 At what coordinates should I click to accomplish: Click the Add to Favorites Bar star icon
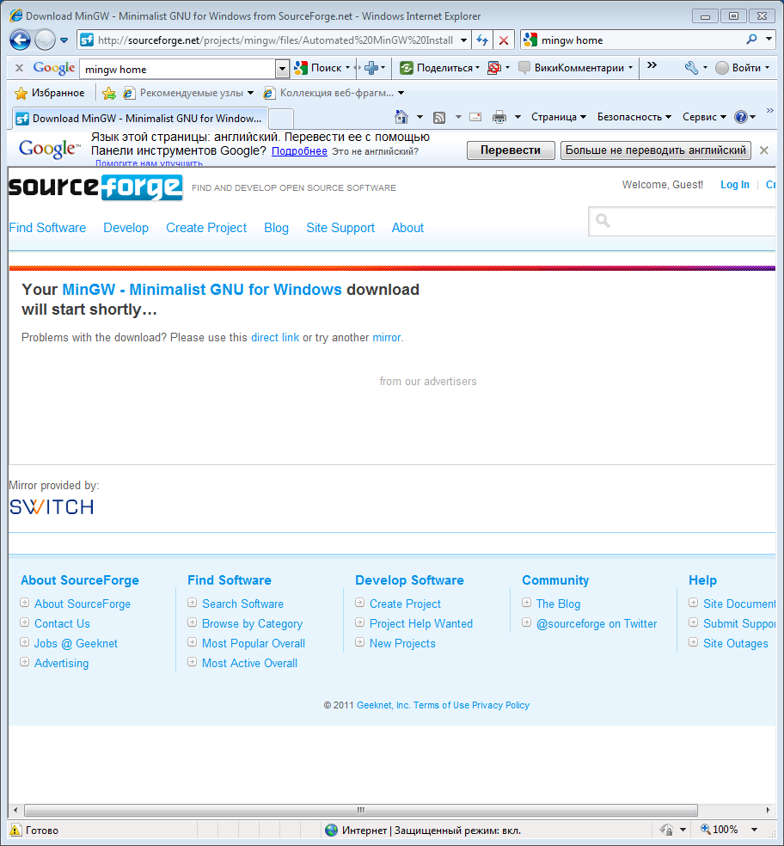[109, 94]
